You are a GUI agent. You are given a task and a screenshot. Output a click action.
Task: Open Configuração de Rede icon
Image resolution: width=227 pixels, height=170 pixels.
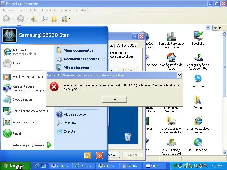click(x=171, y=61)
